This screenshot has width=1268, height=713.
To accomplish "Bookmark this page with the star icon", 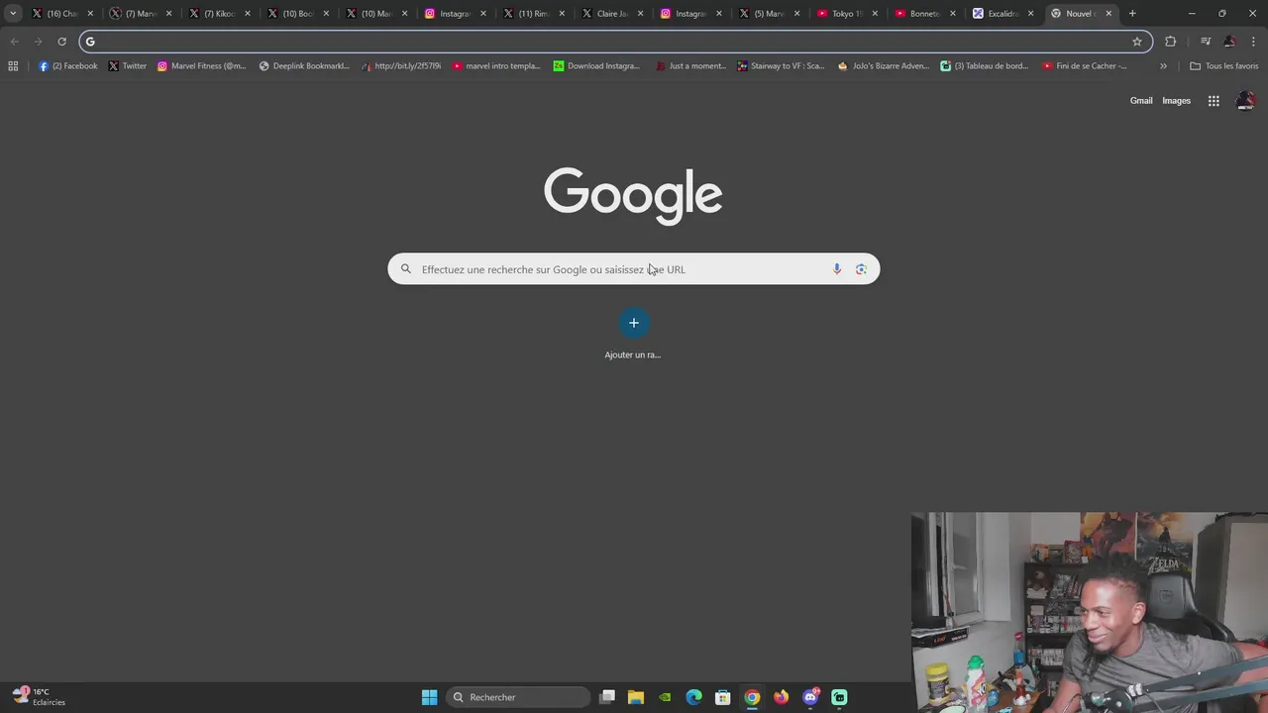I will 1137,42.
